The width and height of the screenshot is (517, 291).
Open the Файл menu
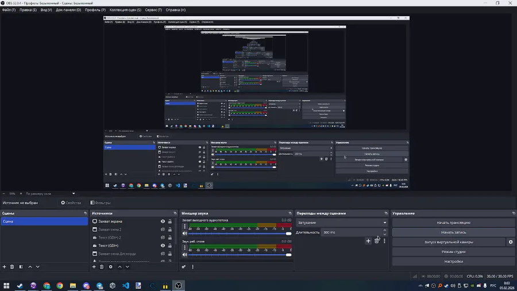(x=9, y=10)
